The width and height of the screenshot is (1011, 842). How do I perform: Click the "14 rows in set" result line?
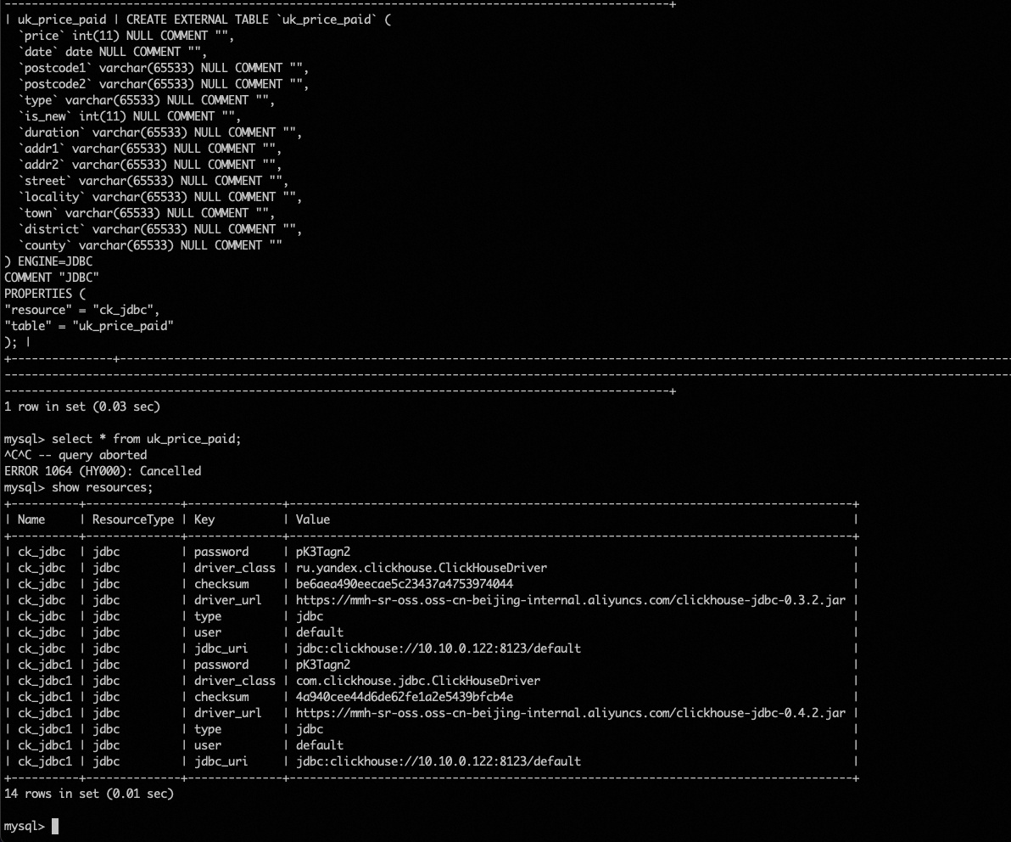click(x=88, y=794)
